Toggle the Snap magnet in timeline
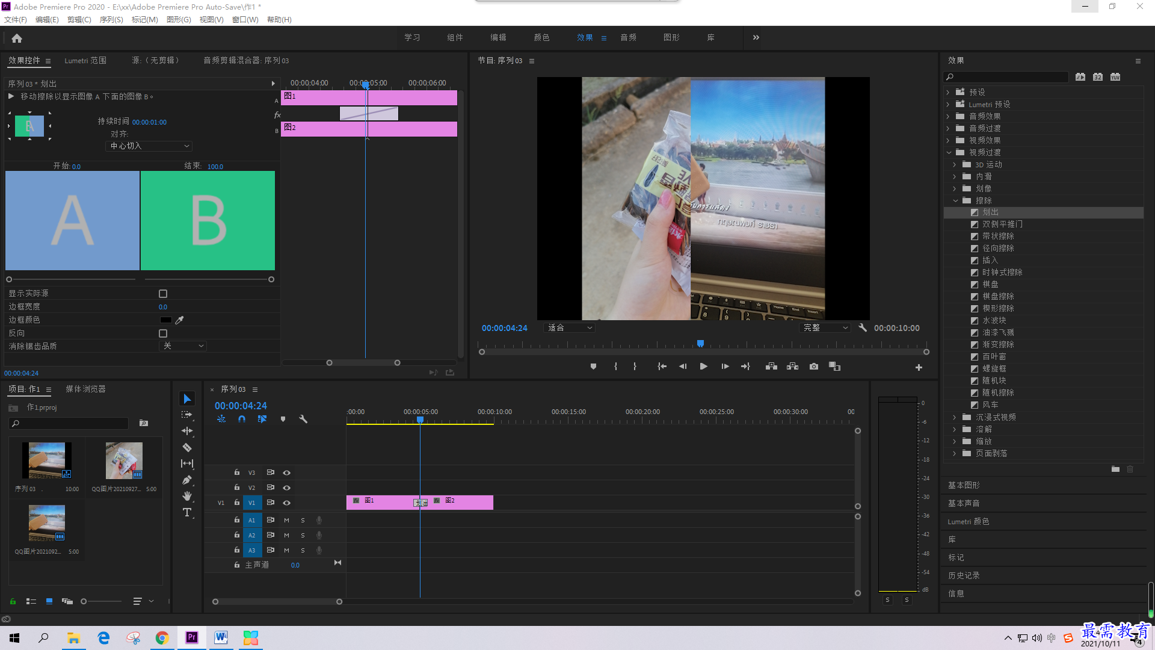This screenshot has height=650, width=1155. click(x=242, y=419)
